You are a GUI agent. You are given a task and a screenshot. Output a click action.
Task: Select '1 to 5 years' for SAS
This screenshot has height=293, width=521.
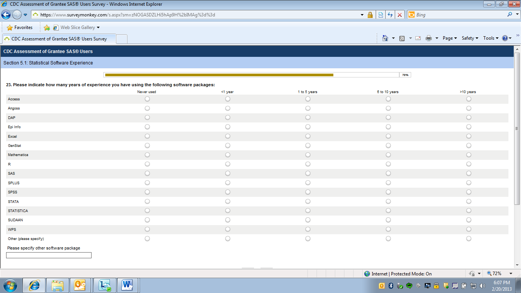(x=308, y=173)
